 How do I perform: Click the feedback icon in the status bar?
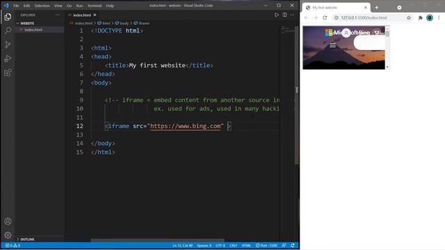point(284,245)
